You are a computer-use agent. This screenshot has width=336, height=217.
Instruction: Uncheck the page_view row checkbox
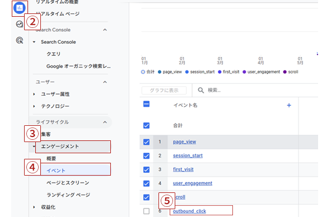coord(146,142)
